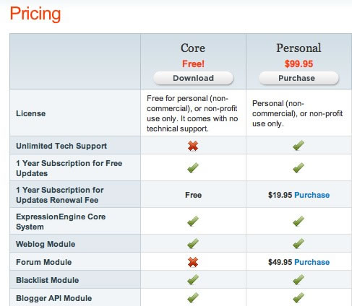The image size is (352, 306).
Task: Click Core checkmark for ExpressionEngine Core System
Action: coord(193,221)
